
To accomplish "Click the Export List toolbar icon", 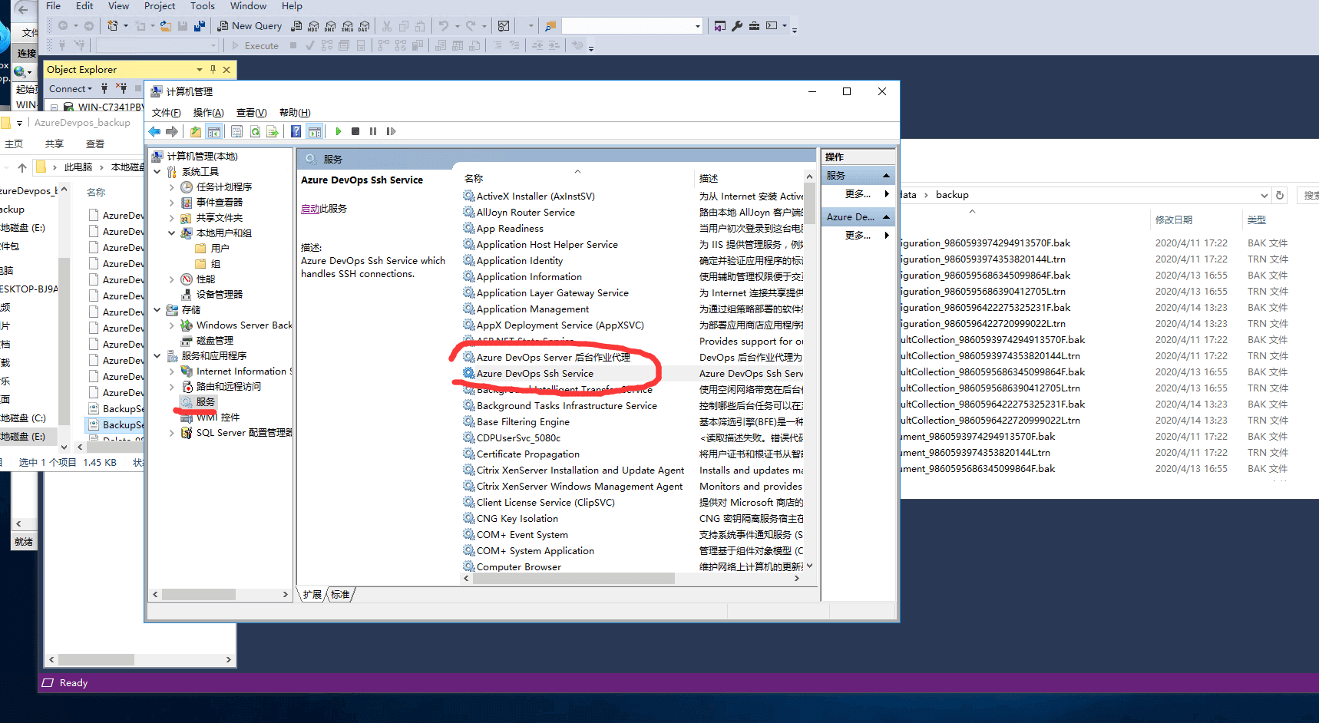I will click(272, 131).
